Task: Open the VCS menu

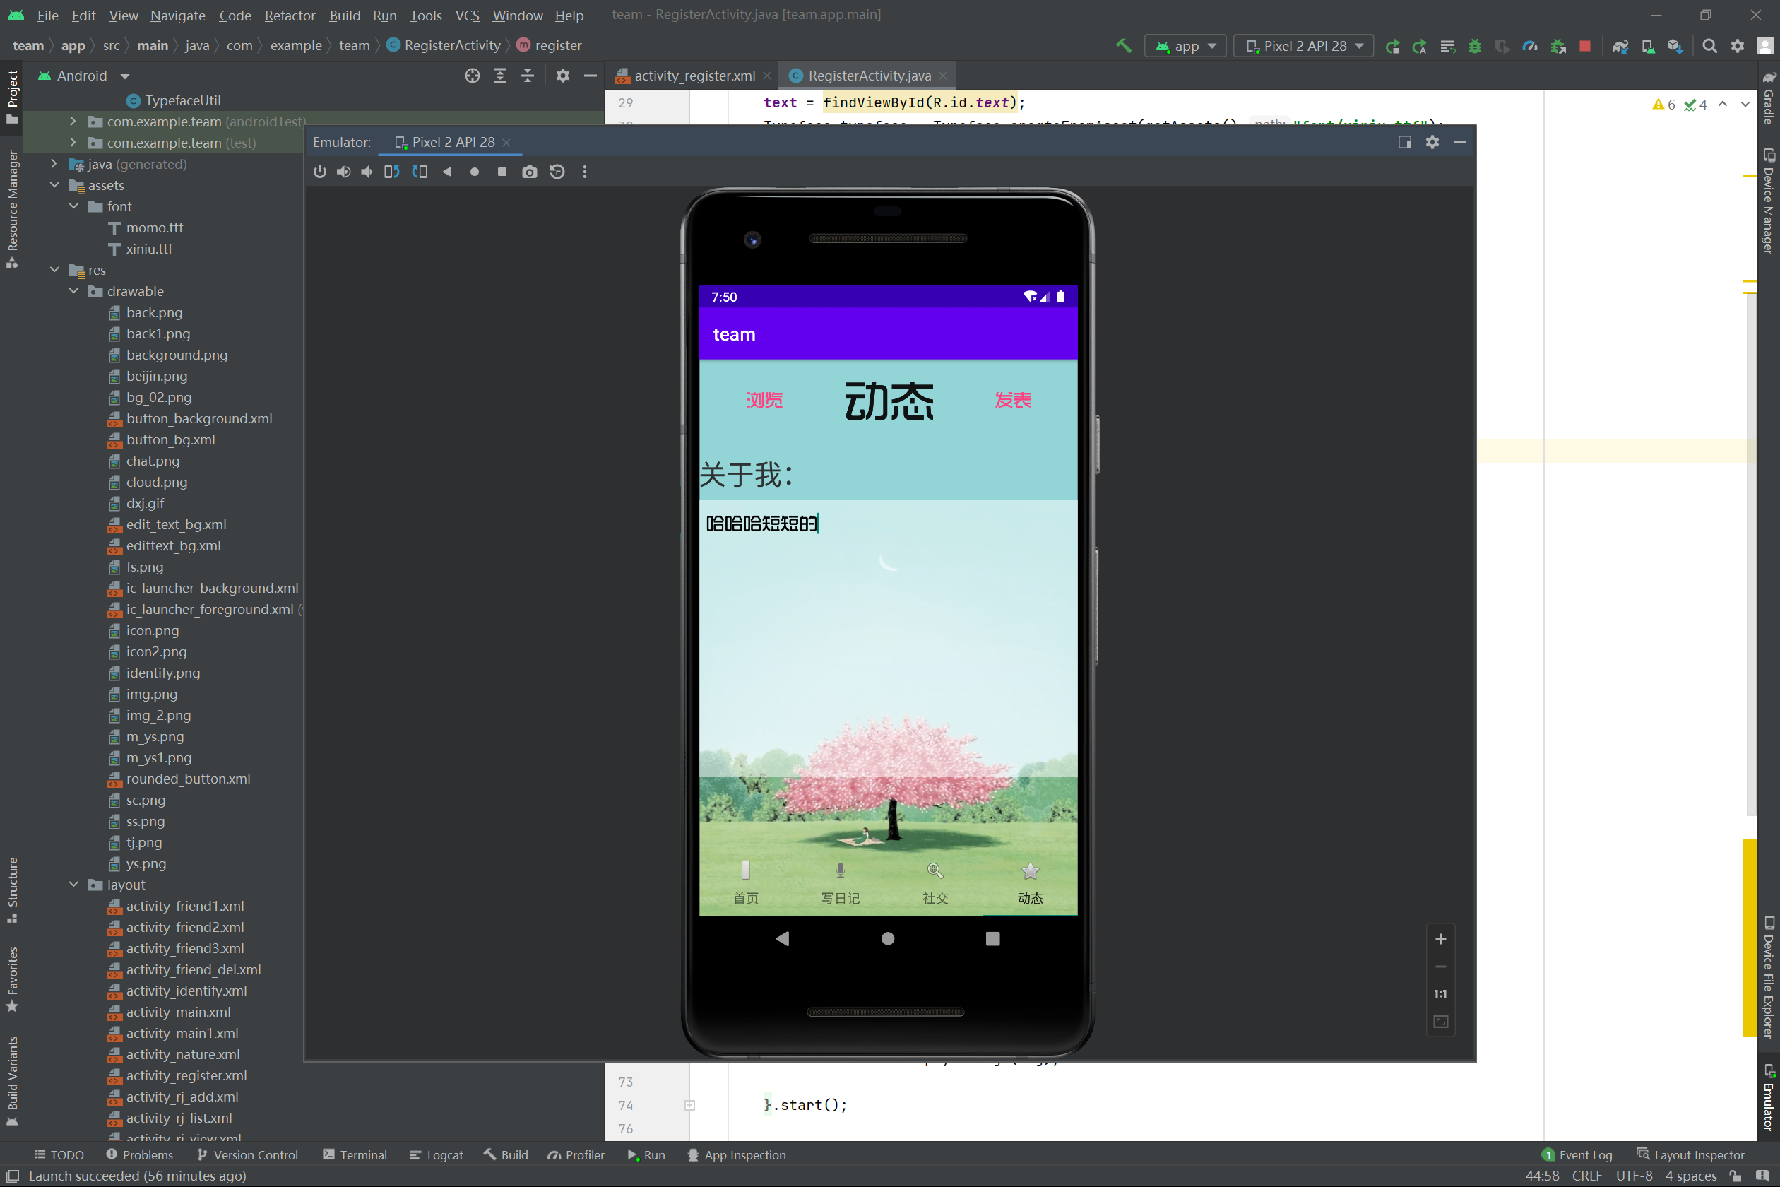Action: (x=467, y=15)
